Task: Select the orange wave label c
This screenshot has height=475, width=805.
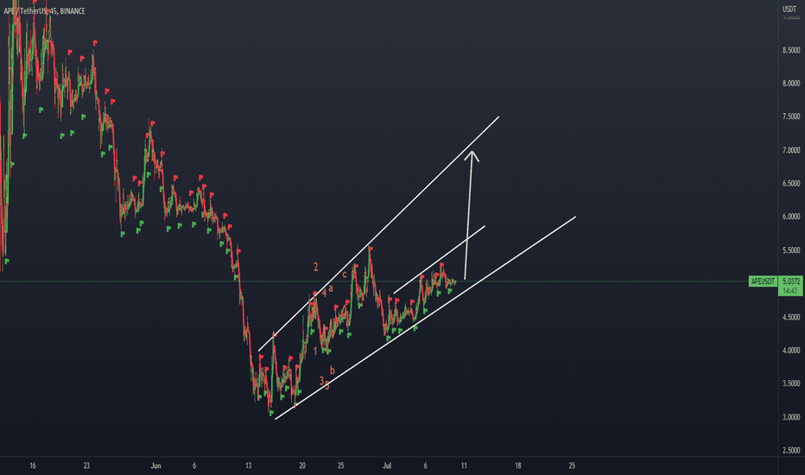Action: click(x=345, y=275)
